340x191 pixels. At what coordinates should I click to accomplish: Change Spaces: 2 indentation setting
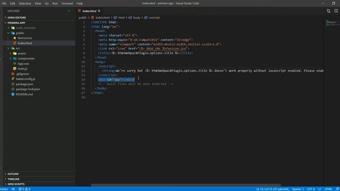[x=297, y=189]
